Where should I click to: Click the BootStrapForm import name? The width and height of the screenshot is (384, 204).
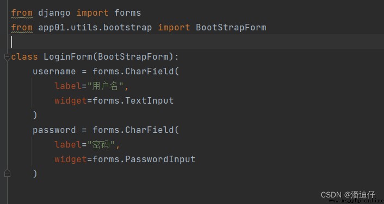coord(231,27)
